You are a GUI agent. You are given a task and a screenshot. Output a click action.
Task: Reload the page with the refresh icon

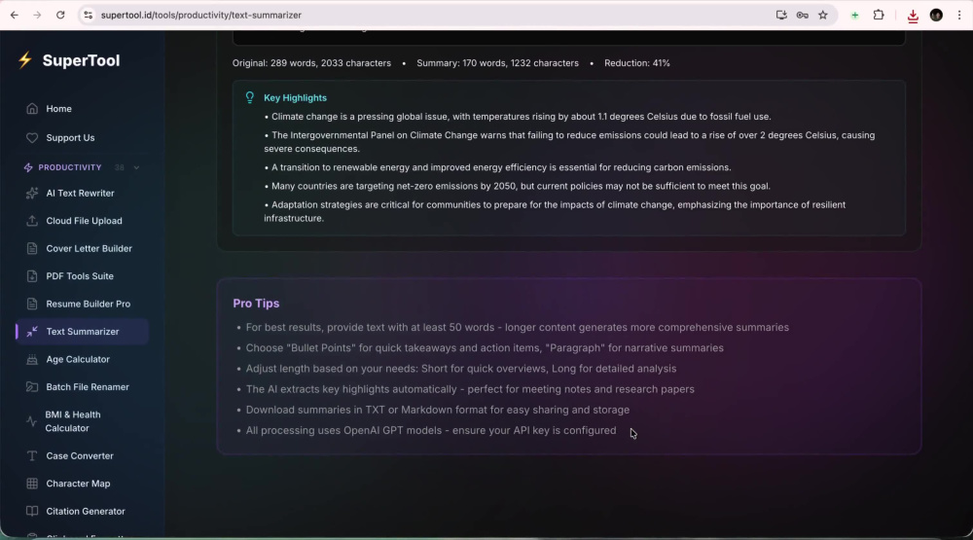click(x=60, y=15)
